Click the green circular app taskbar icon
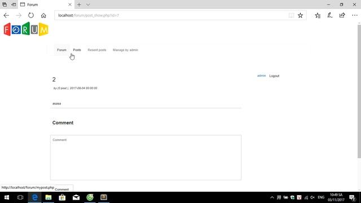Screen dimensions: 361x203 (x=90, y=197)
